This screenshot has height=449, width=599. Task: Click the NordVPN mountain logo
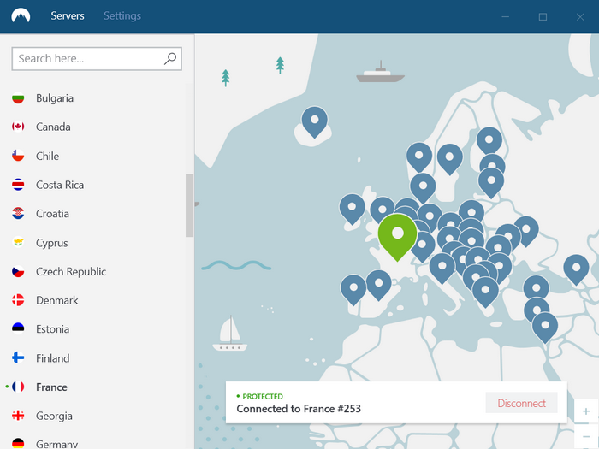pos(21,15)
